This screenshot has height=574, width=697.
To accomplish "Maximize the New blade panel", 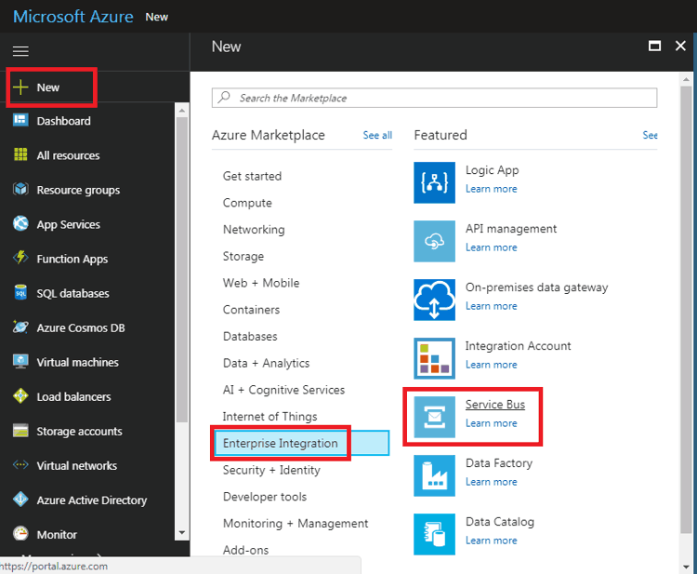I will coord(654,46).
